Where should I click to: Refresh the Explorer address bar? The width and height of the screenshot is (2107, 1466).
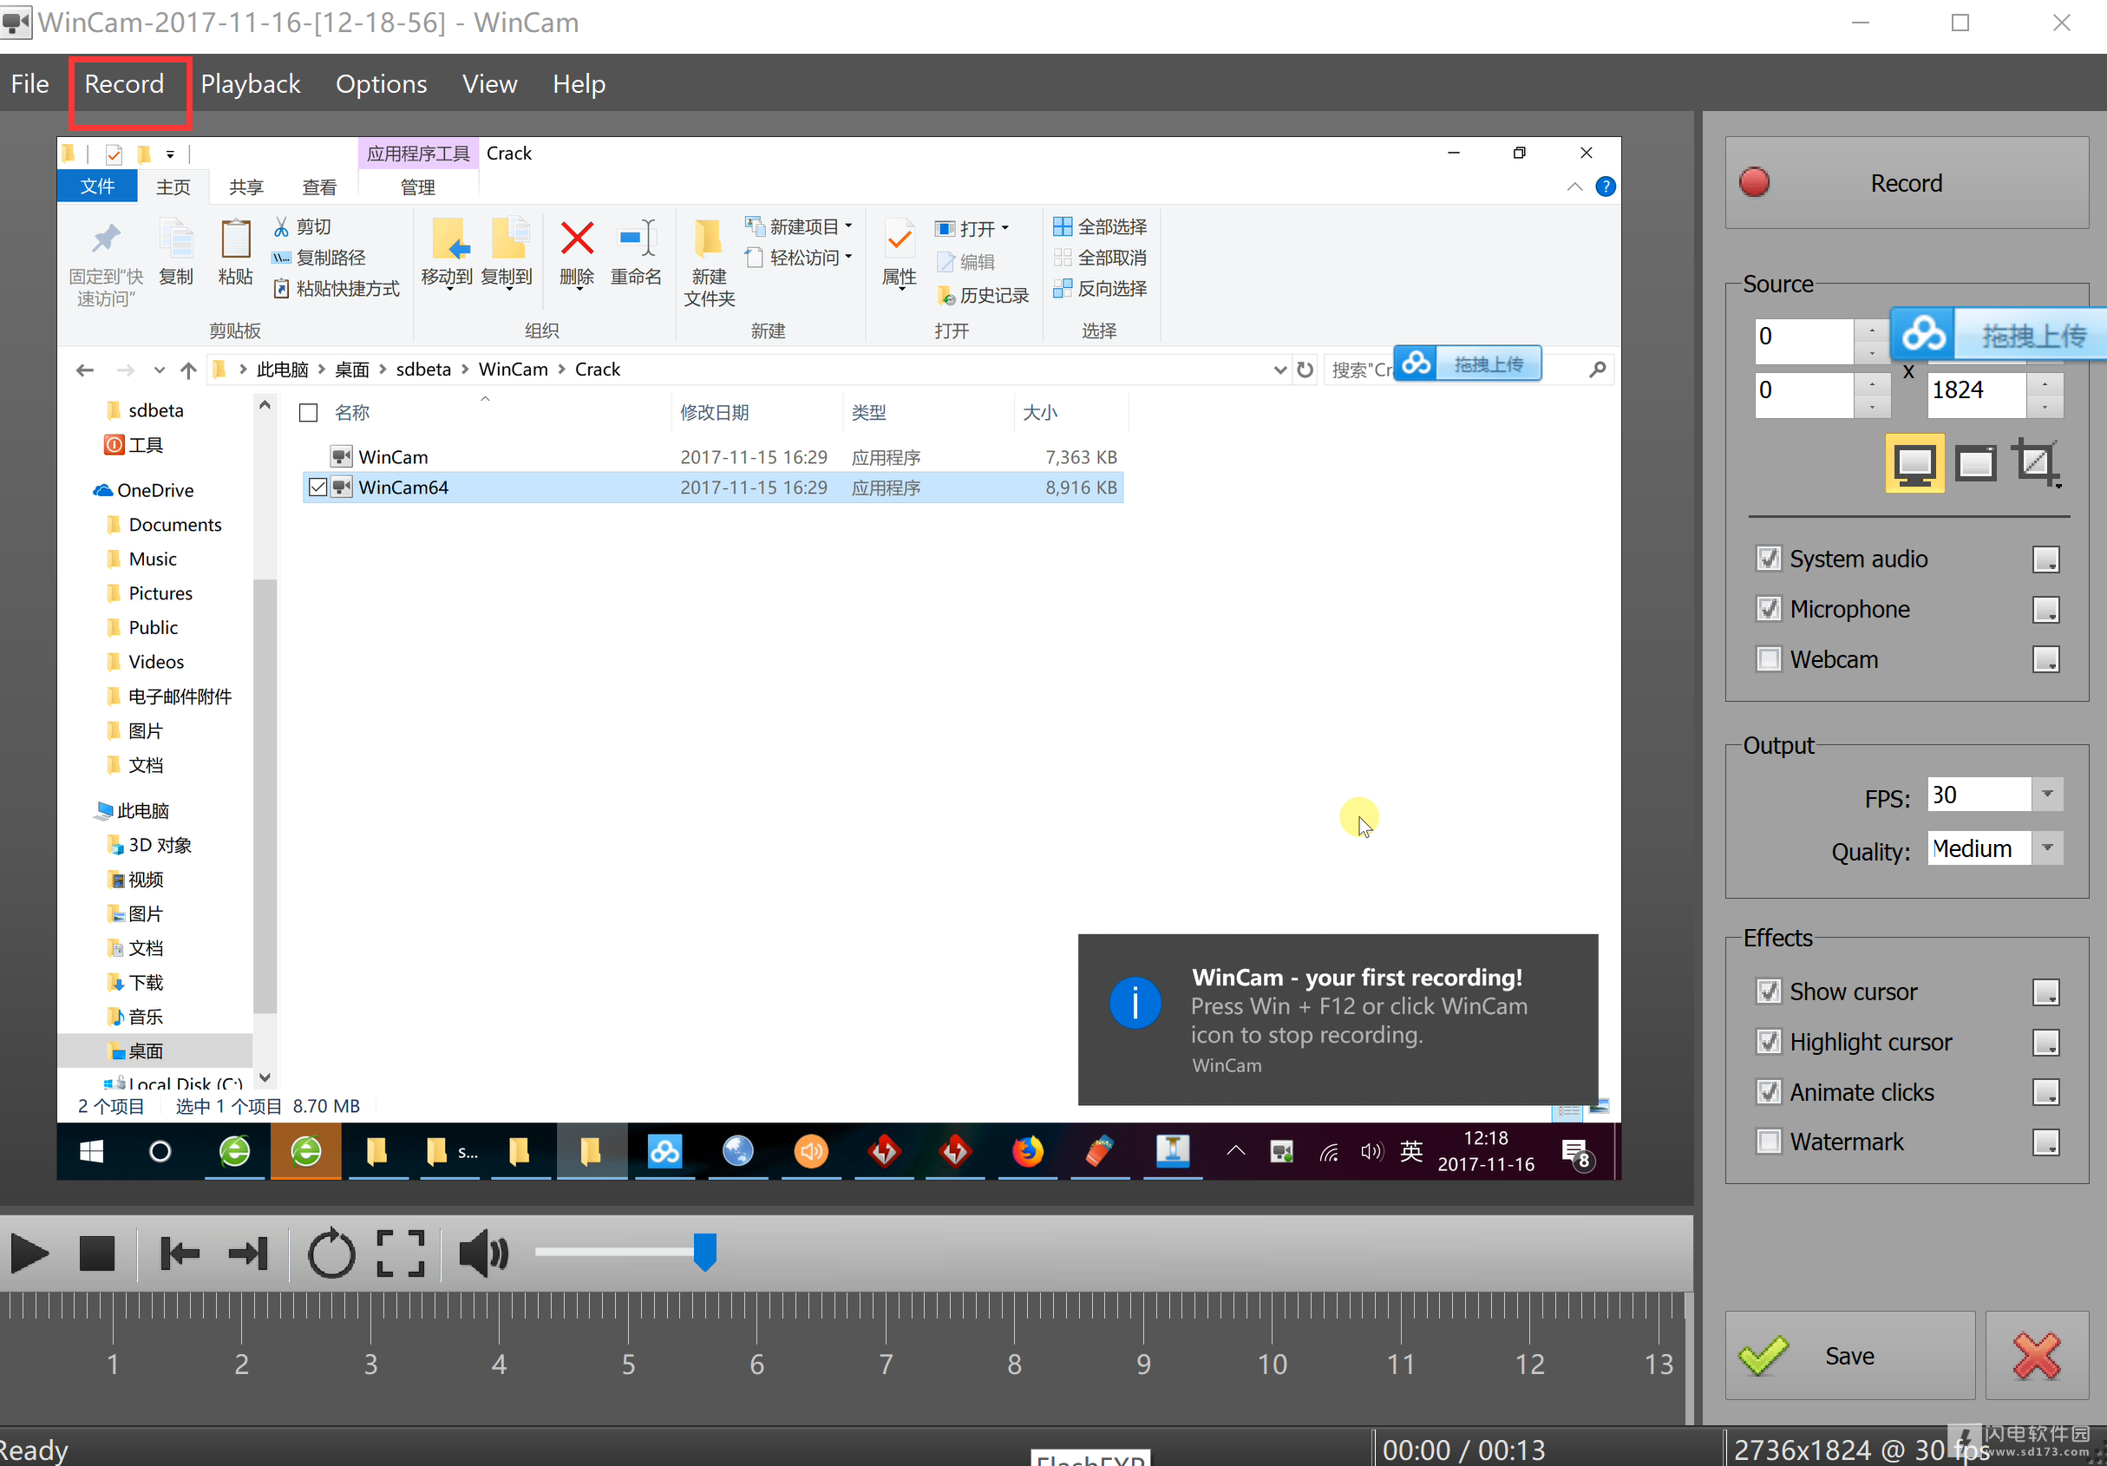click(1305, 370)
